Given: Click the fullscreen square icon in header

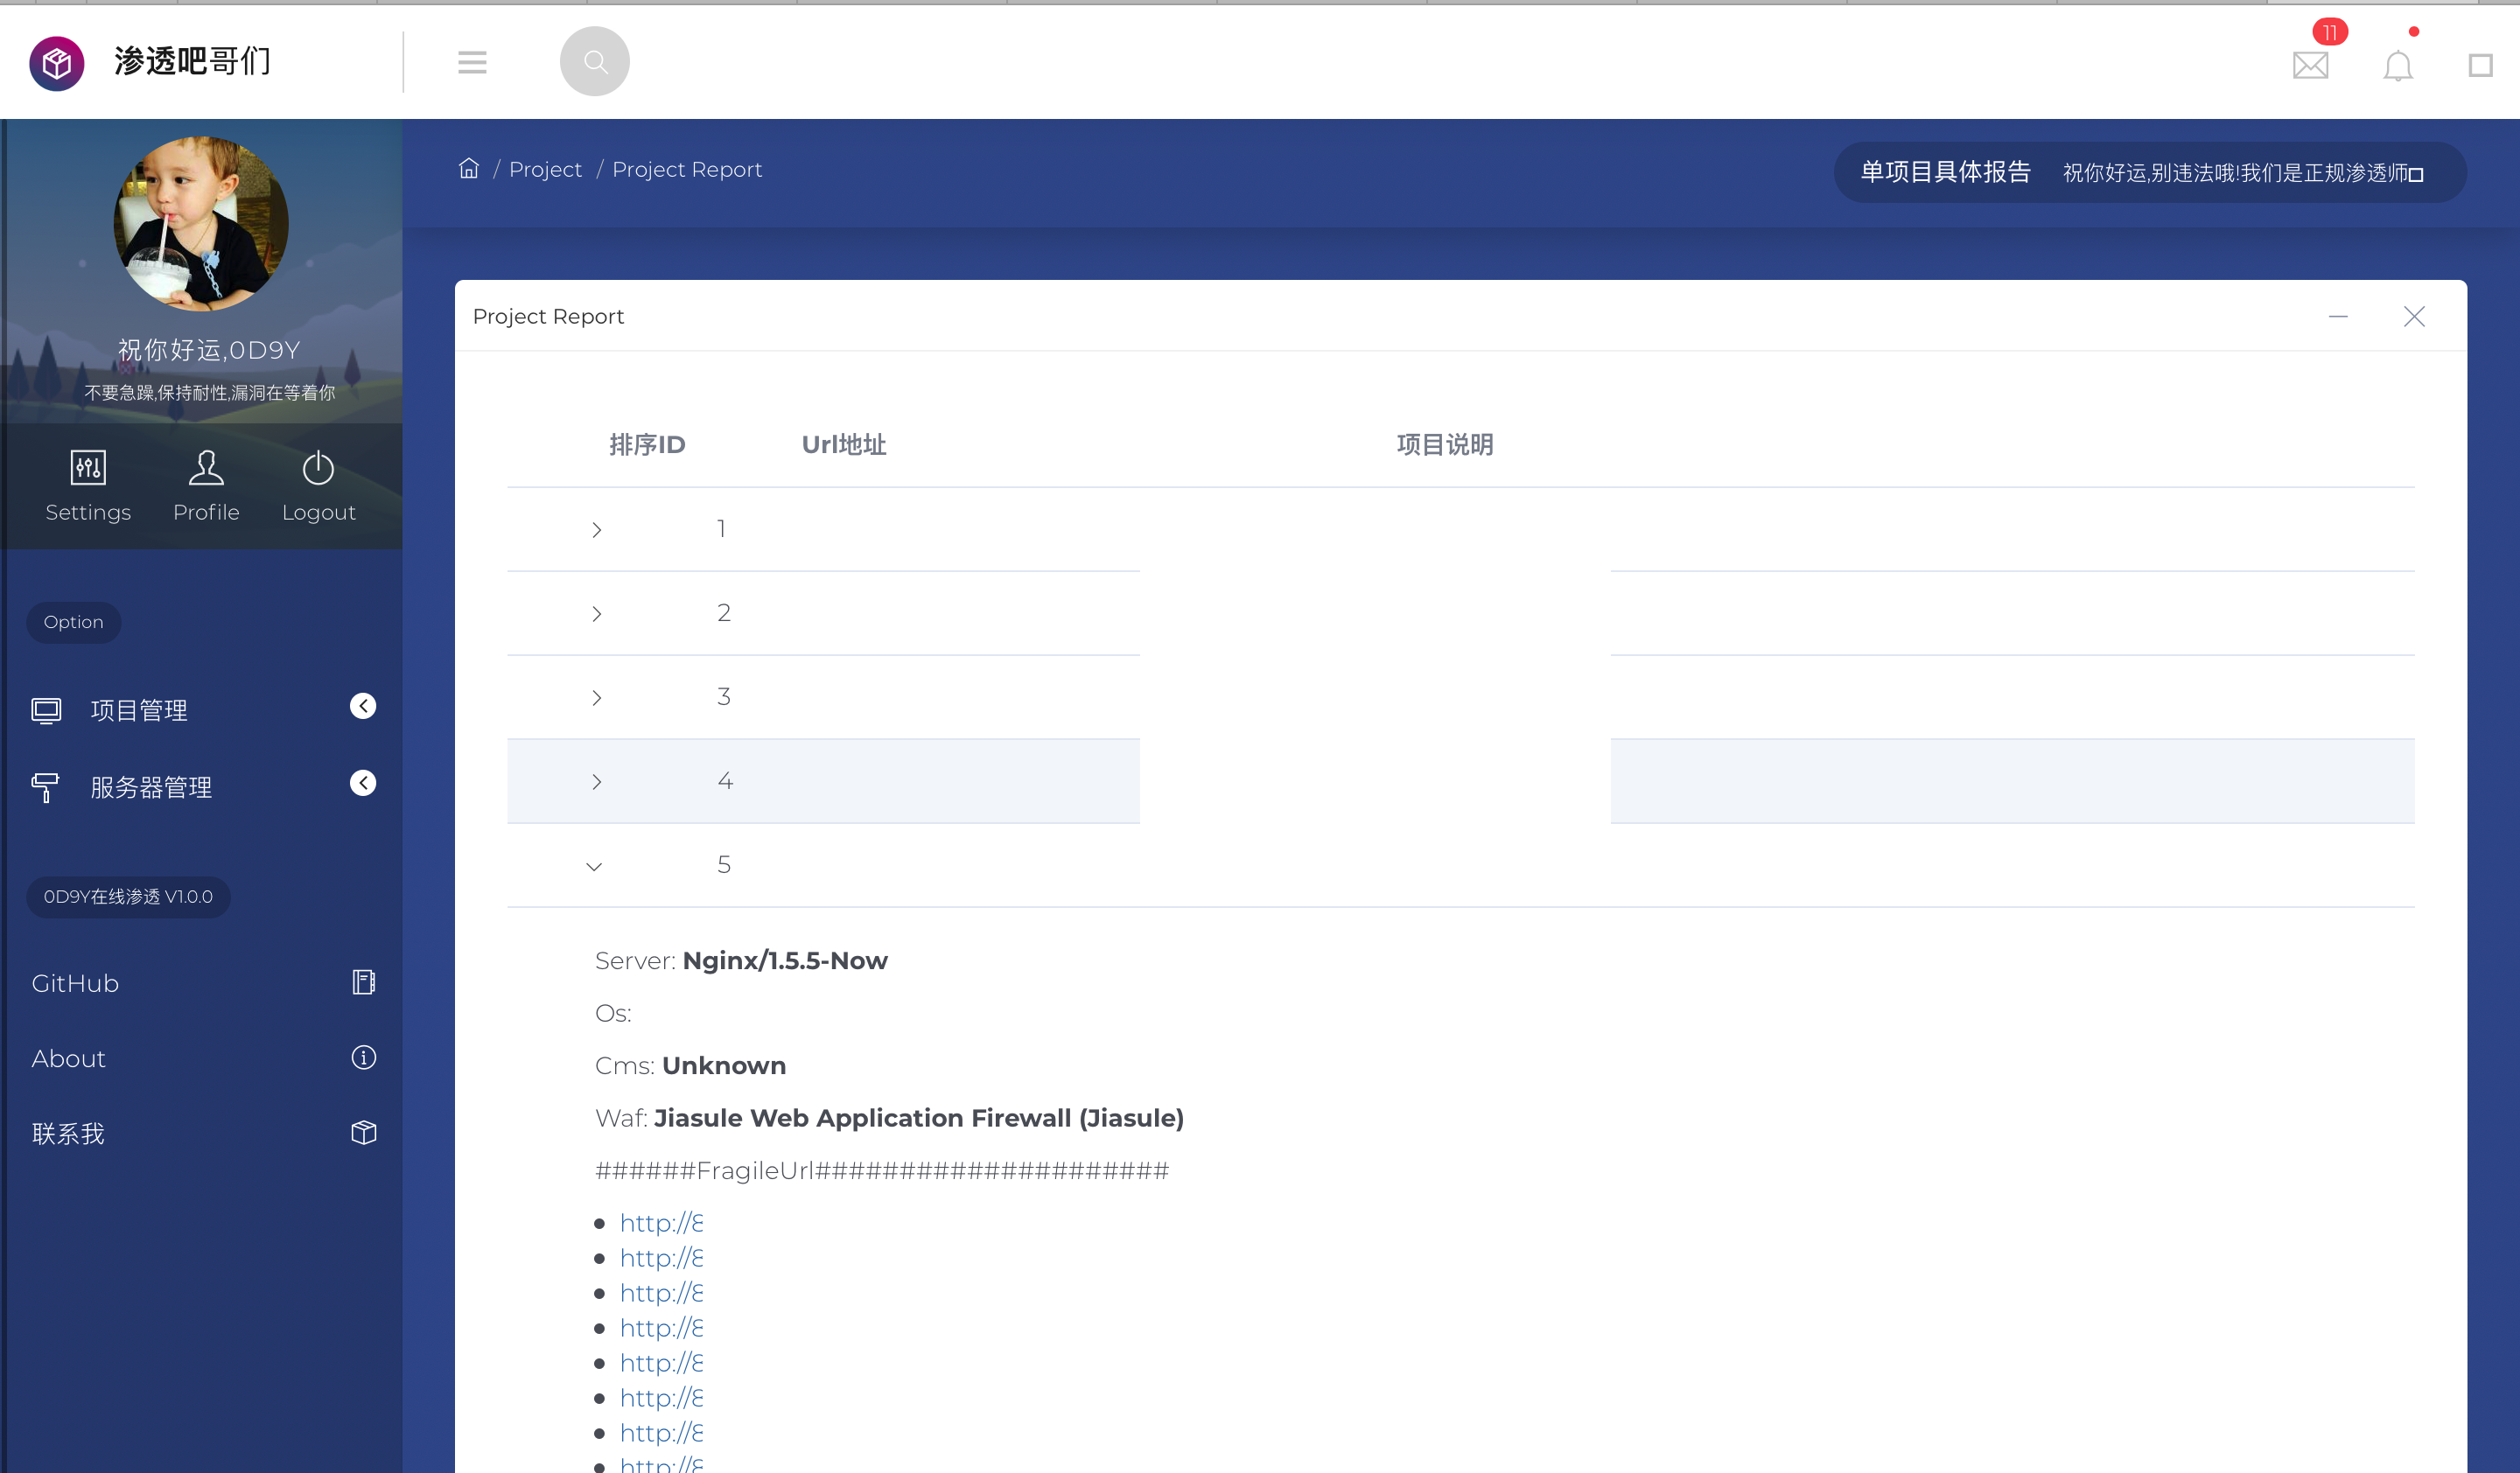Looking at the screenshot, I should (2480, 66).
